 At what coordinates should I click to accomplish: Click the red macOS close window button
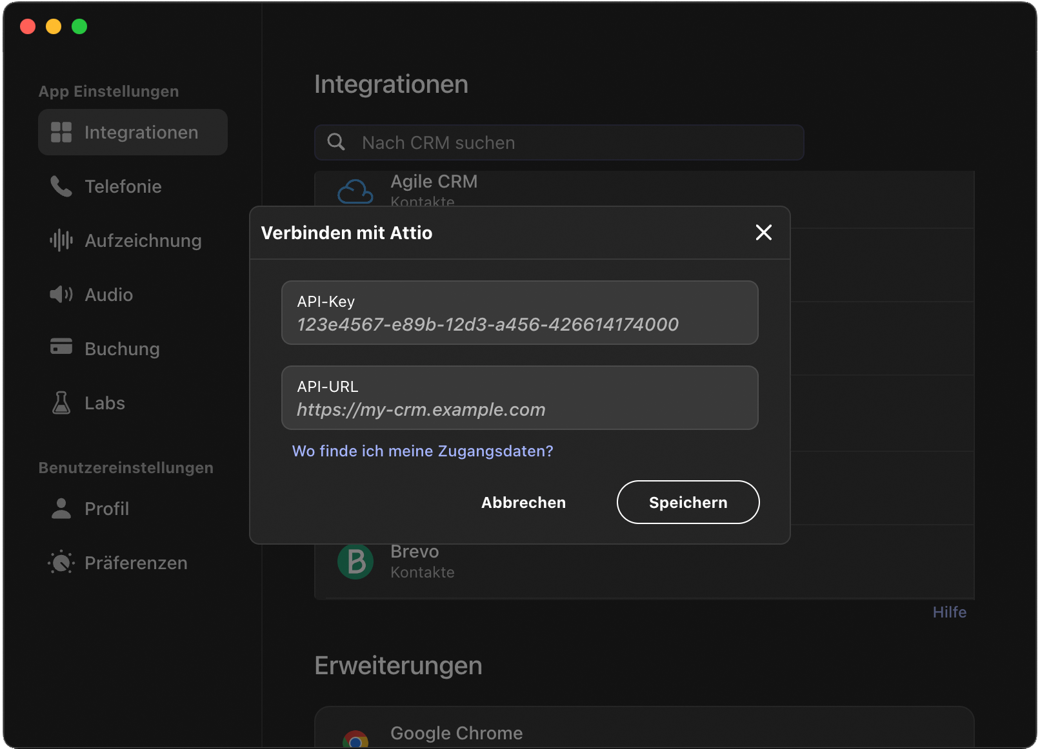[28, 26]
